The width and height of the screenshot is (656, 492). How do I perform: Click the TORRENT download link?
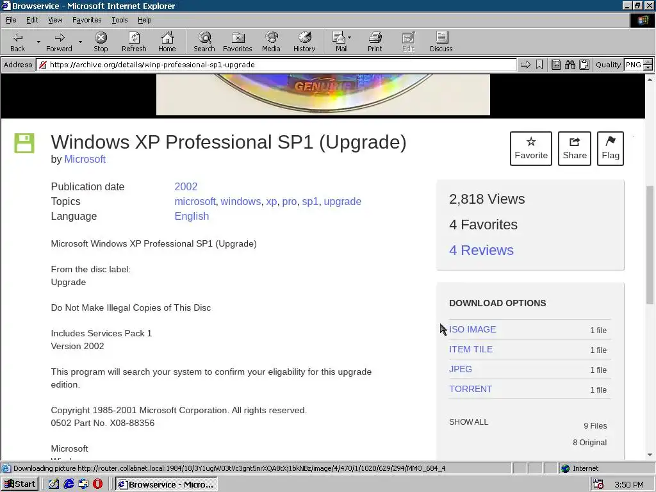coord(470,389)
